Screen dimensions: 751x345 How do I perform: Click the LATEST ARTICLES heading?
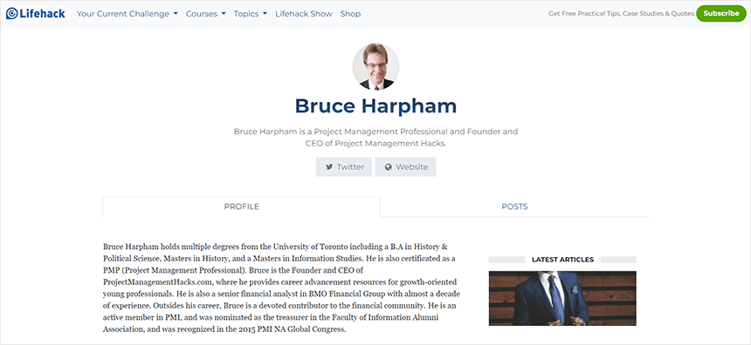562,260
